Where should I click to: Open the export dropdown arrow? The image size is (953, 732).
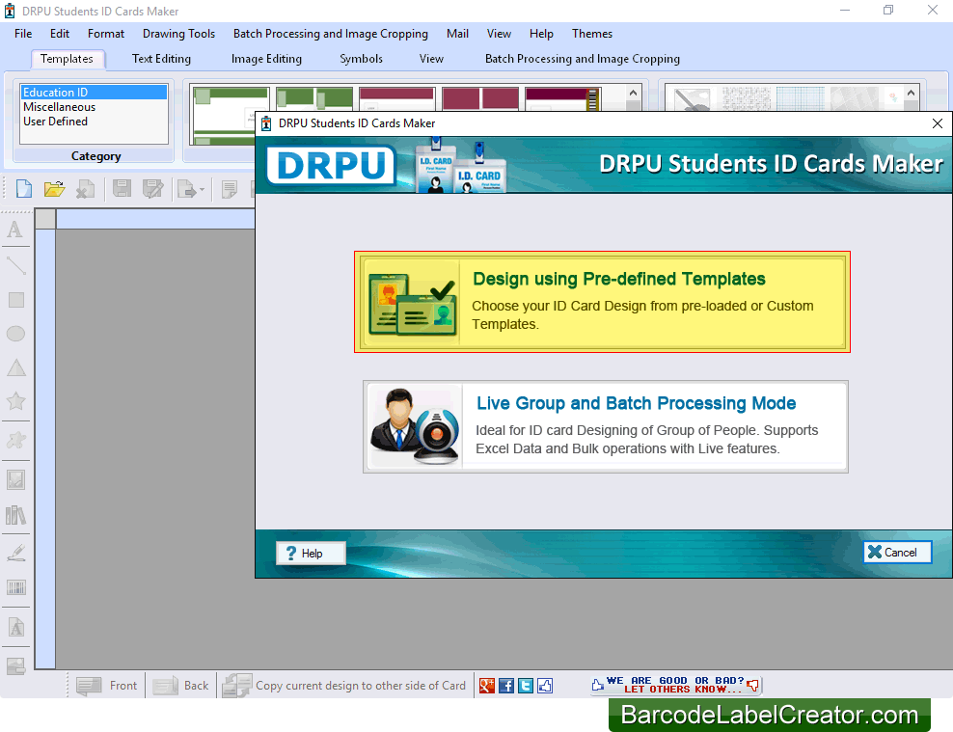(204, 189)
